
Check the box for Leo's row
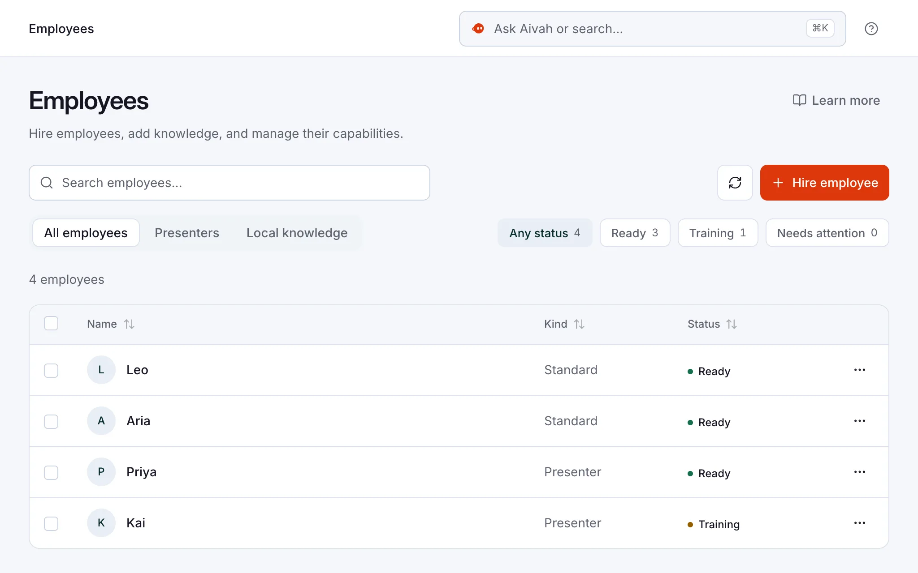51,371
